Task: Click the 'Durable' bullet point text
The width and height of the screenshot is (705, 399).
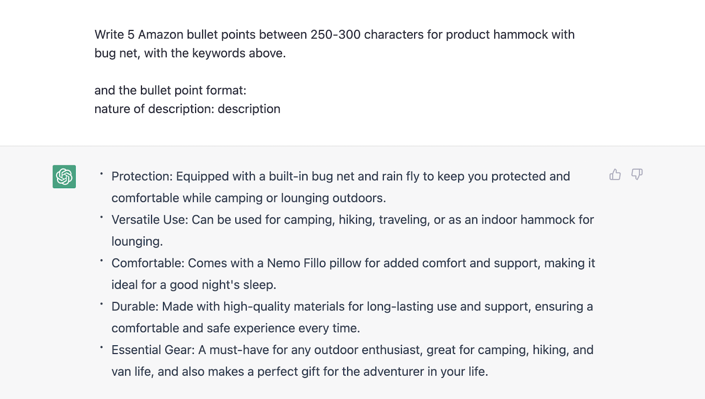Action: pos(352,317)
